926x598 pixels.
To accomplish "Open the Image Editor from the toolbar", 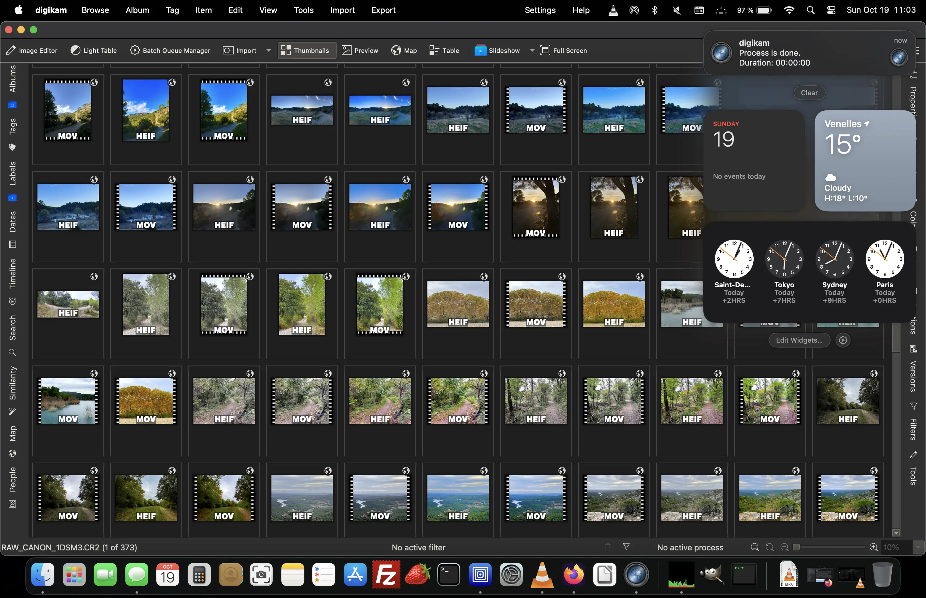I will point(32,50).
